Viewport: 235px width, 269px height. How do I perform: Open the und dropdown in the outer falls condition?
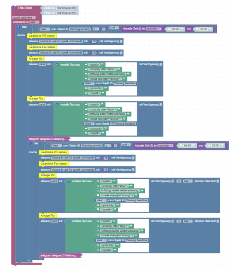coord(114,27)
